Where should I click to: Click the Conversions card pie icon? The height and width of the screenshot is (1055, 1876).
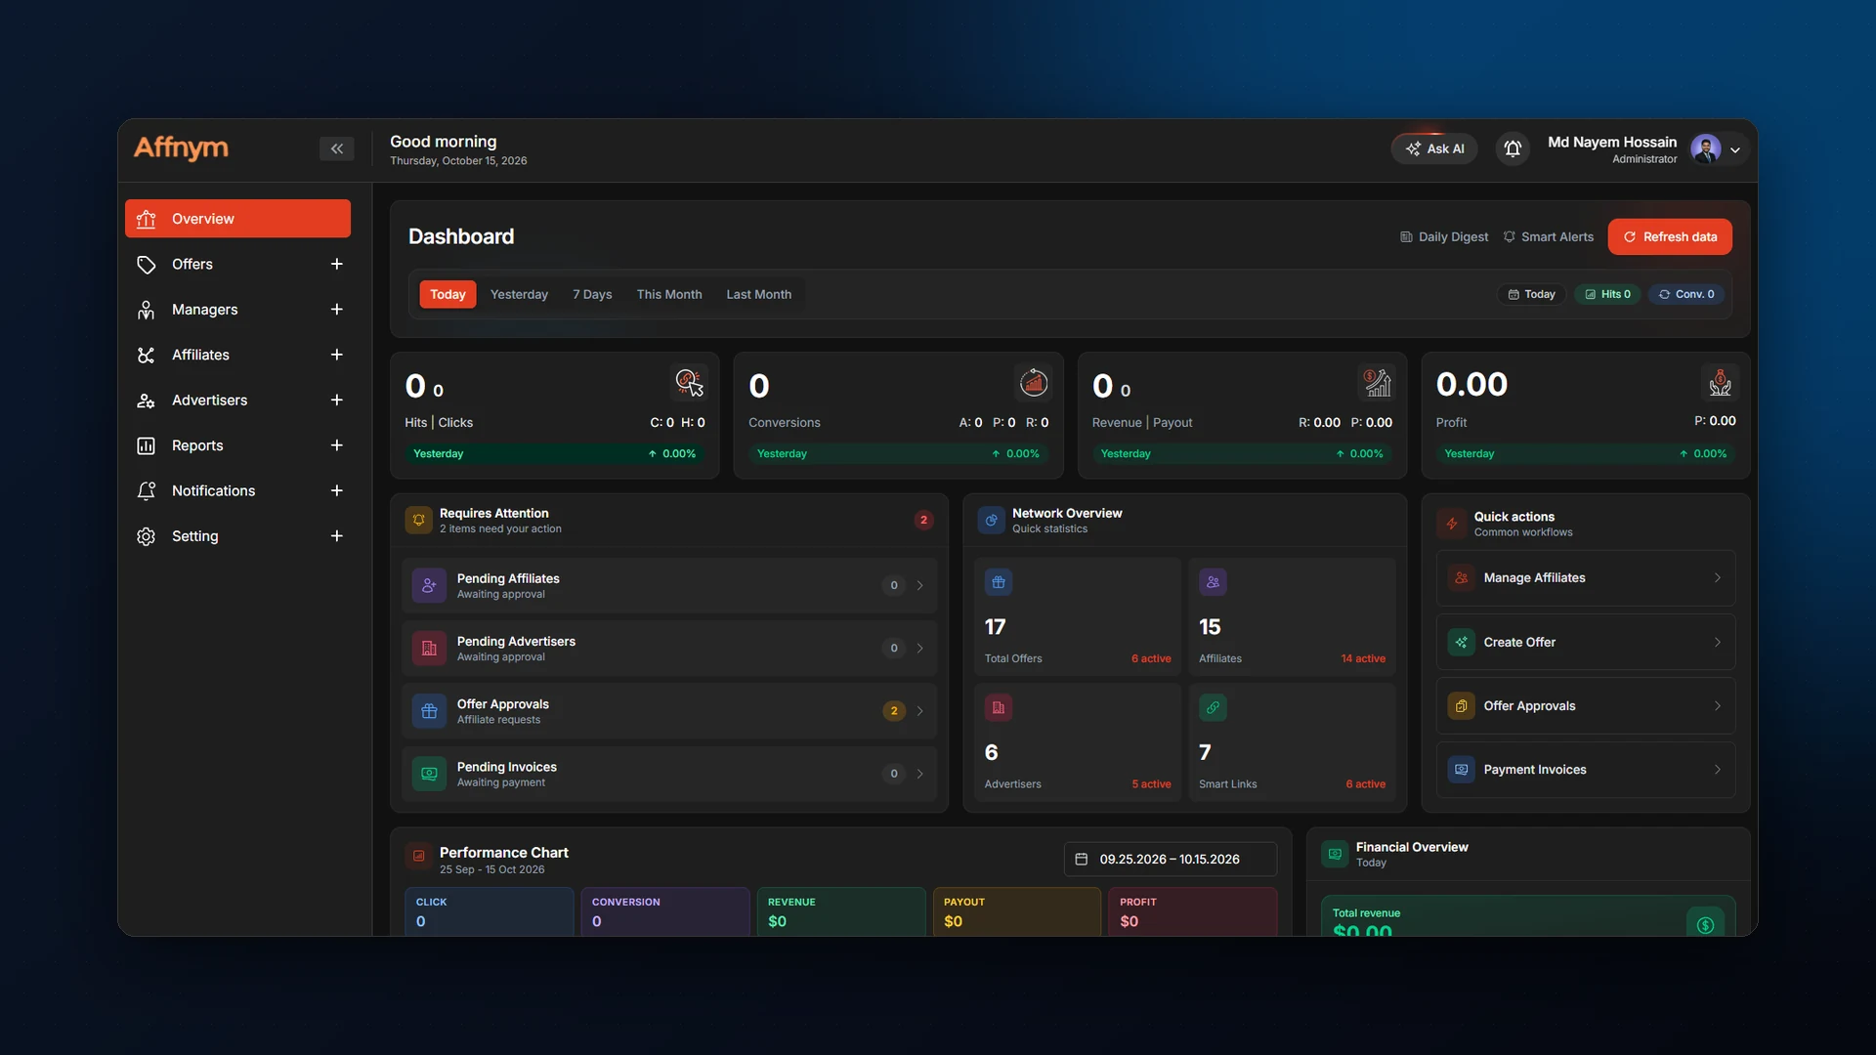1033,383
